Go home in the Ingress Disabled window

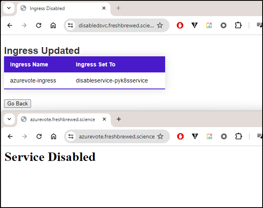(x=53, y=25)
